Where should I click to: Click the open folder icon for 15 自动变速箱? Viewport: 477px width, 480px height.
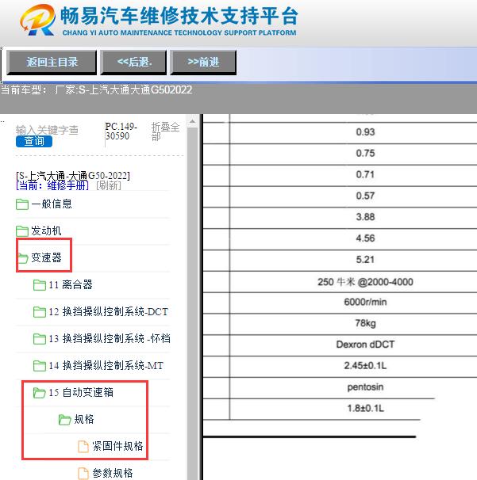(x=39, y=393)
